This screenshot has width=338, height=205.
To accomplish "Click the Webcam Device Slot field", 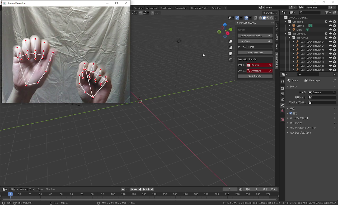I will (255, 36).
